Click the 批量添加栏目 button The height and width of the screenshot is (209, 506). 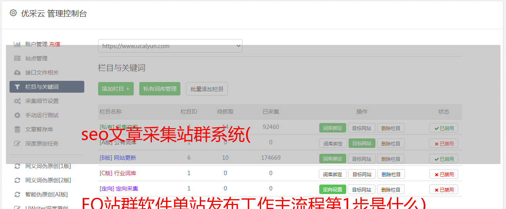207,89
